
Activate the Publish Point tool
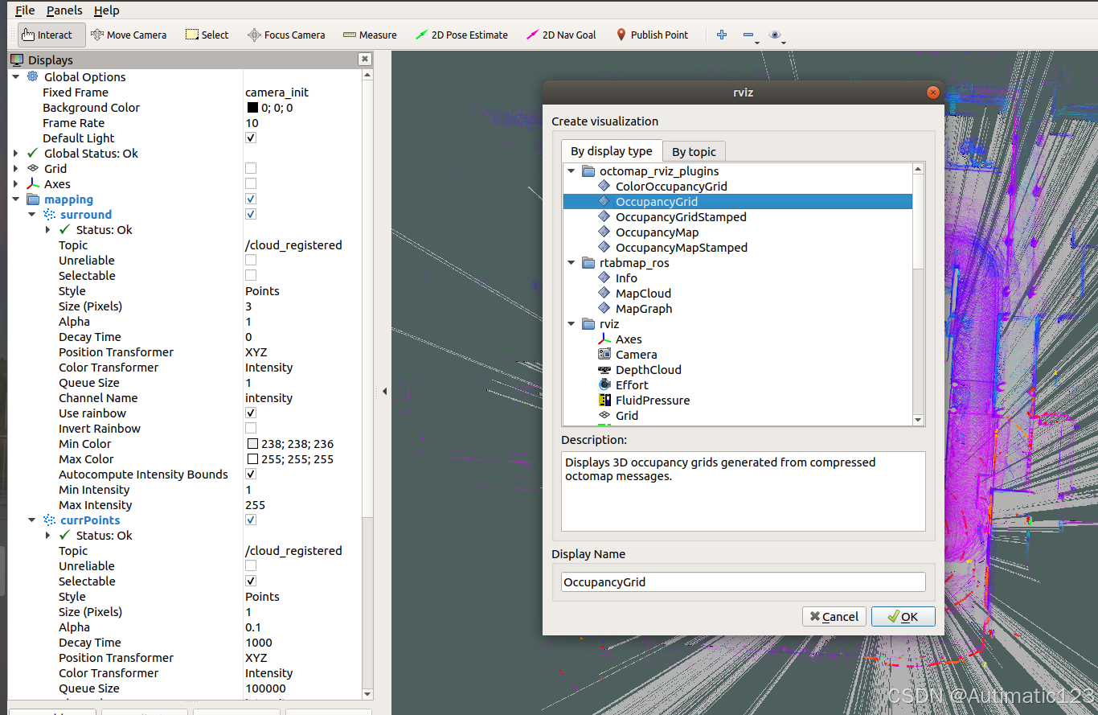pos(652,35)
